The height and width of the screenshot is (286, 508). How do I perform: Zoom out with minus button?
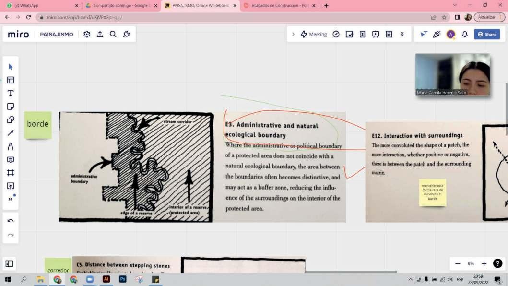point(458,264)
